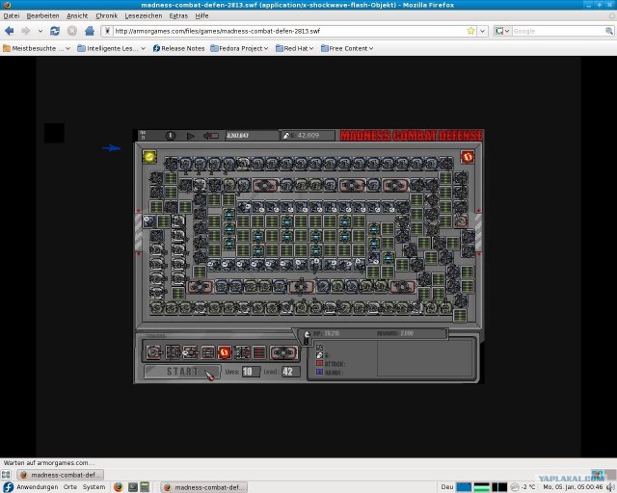Screen dimensions: 617x493
Task: Click the MADNESS COMBAT DEFENSE title
Action: 411,135
